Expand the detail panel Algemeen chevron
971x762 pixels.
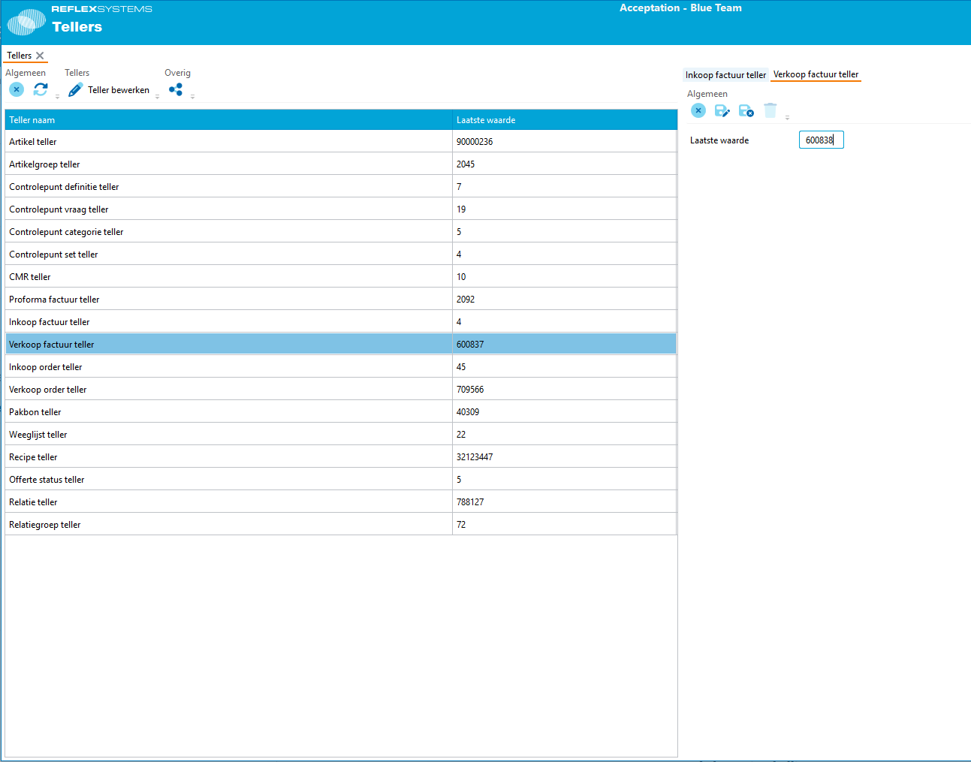[787, 117]
